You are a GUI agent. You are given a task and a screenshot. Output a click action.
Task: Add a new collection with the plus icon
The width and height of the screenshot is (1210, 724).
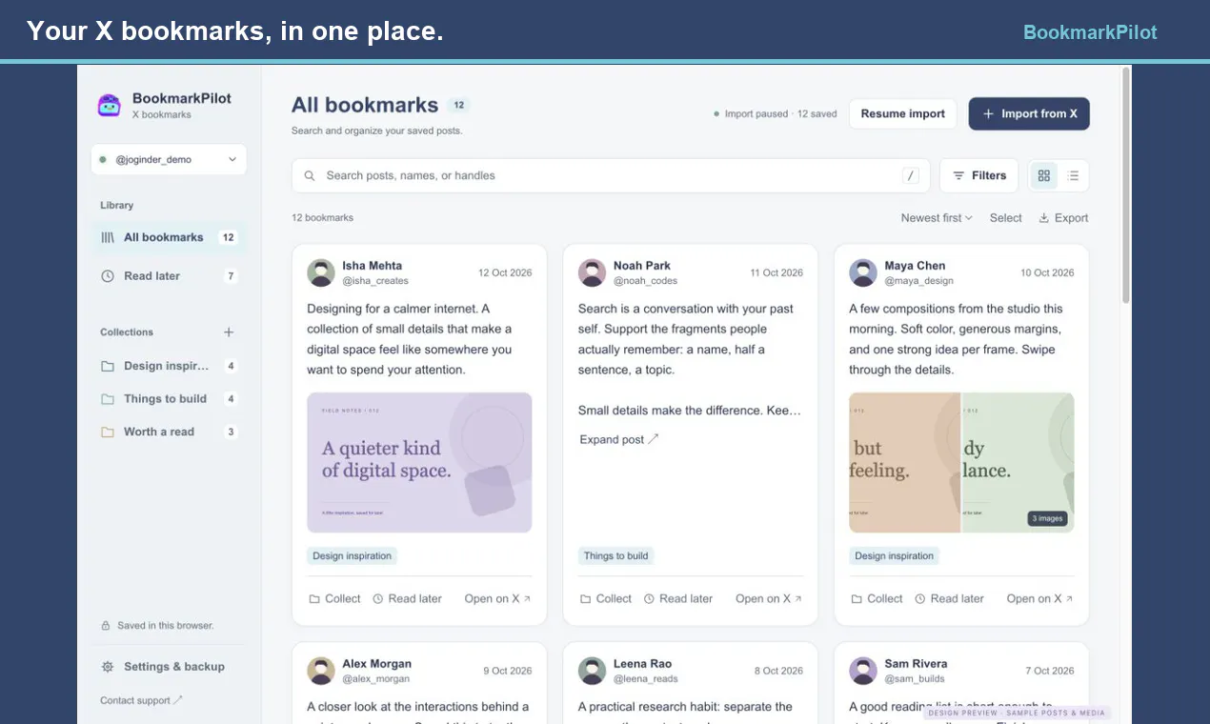(x=229, y=332)
